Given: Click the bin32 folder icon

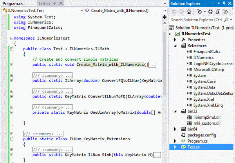Looking at the screenshot, I should click(x=183, y=111).
